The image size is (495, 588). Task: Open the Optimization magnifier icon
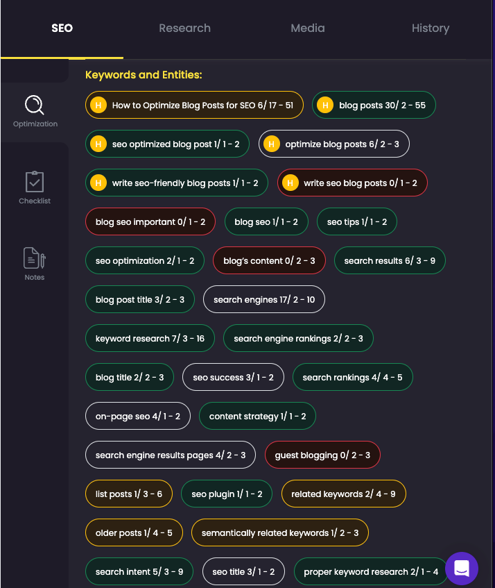pos(35,105)
